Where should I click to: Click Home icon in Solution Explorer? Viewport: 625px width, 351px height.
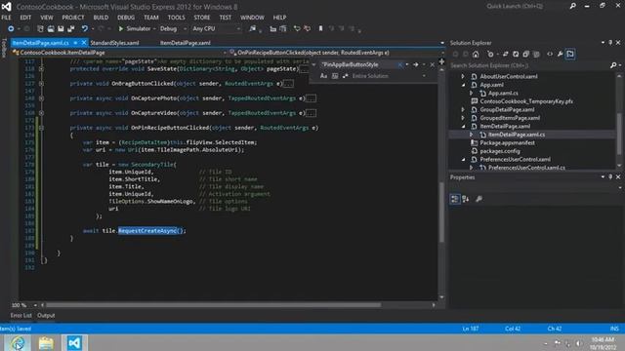pos(476,55)
